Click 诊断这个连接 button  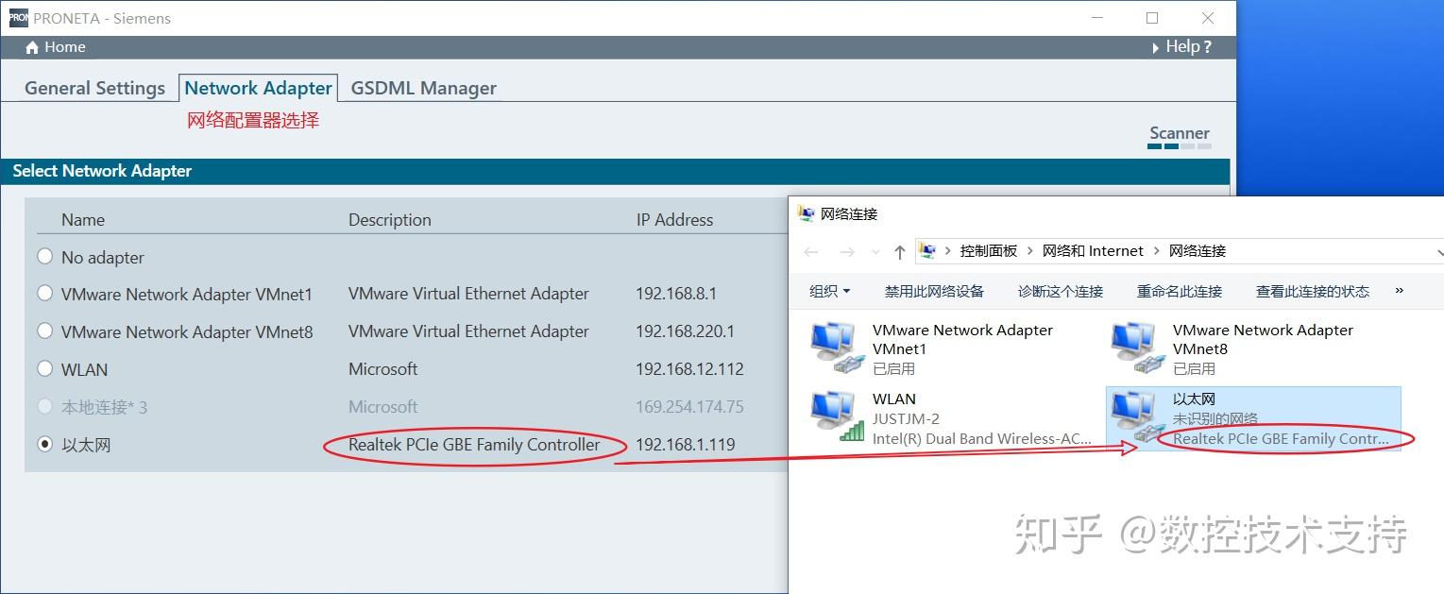click(x=1060, y=291)
